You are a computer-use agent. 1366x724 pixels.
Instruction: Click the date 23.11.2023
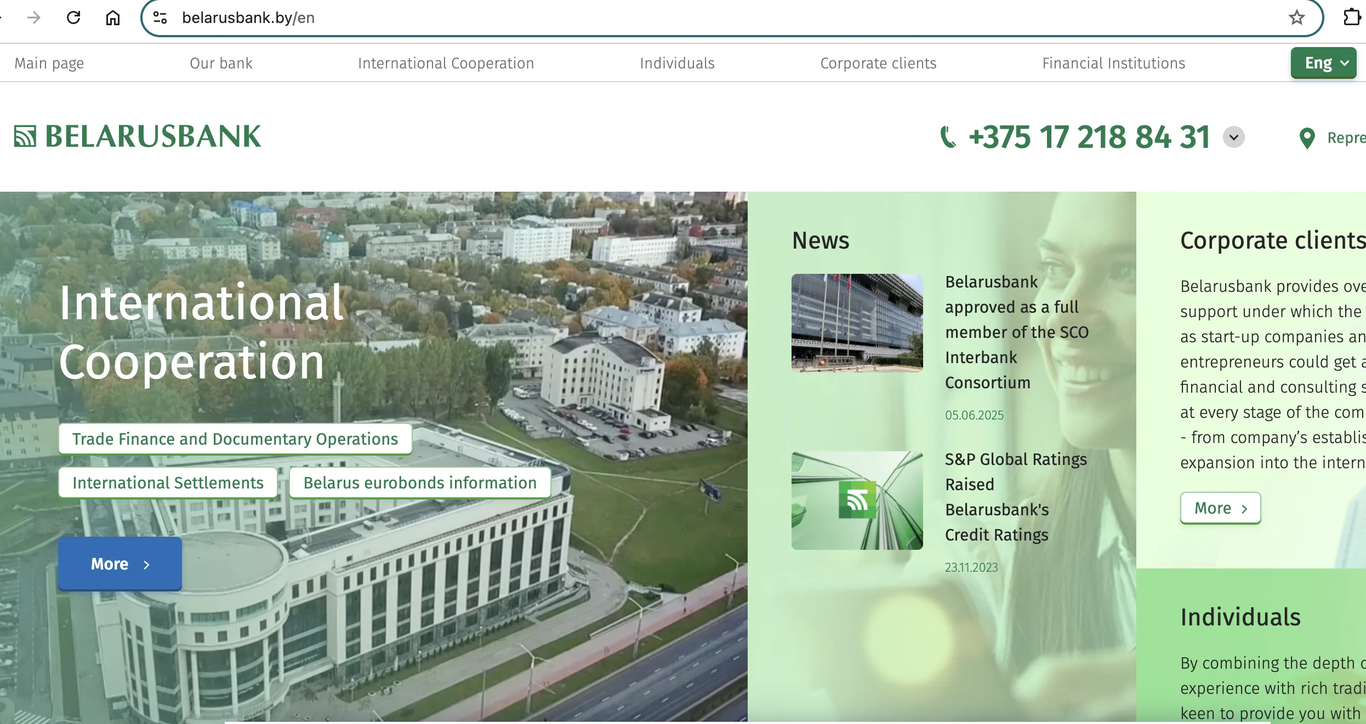[971, 567]
